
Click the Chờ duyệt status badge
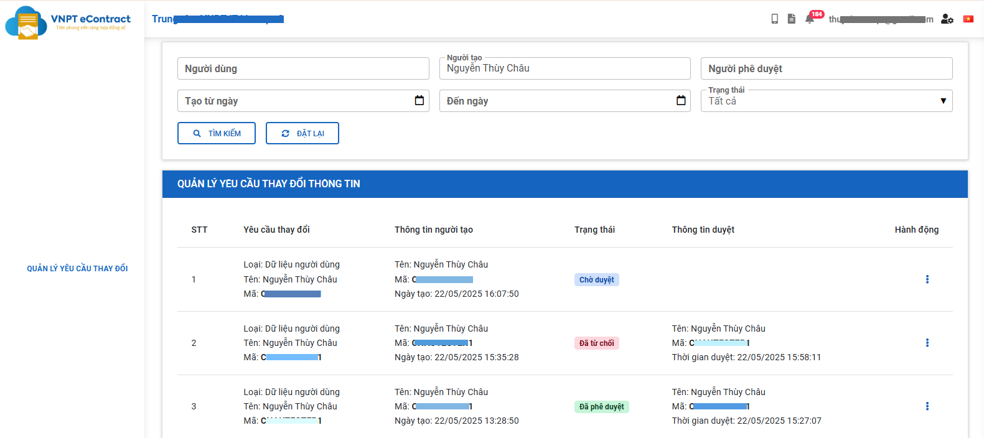pyautogui.click(x=596, y=280)
